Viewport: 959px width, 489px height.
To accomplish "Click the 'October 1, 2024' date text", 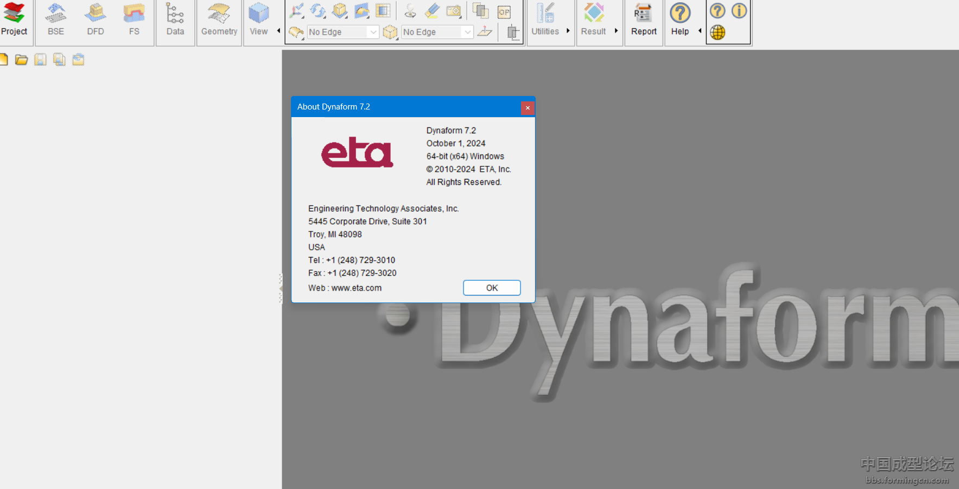I will pyautogui.click(x=456, y=144).
